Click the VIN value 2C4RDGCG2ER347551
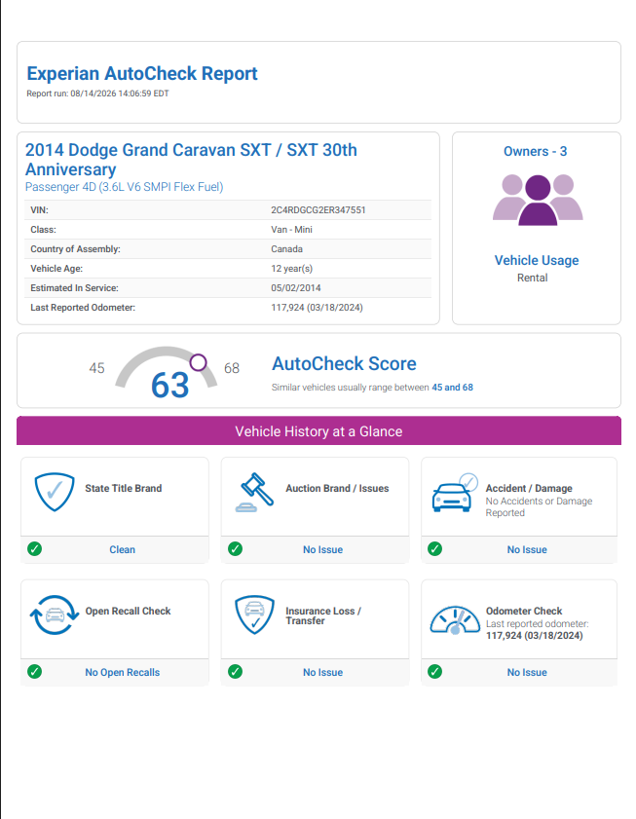Viewport: 636px width, 819px height. [x=318, y=210]
